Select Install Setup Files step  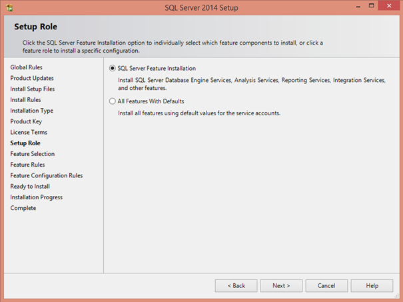(x=33, y=89)
